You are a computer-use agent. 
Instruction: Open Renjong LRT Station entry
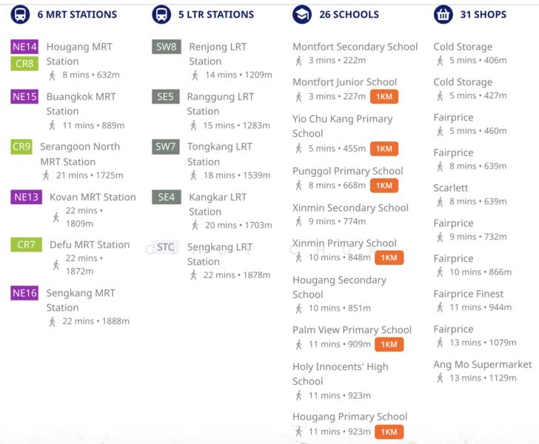217,53
